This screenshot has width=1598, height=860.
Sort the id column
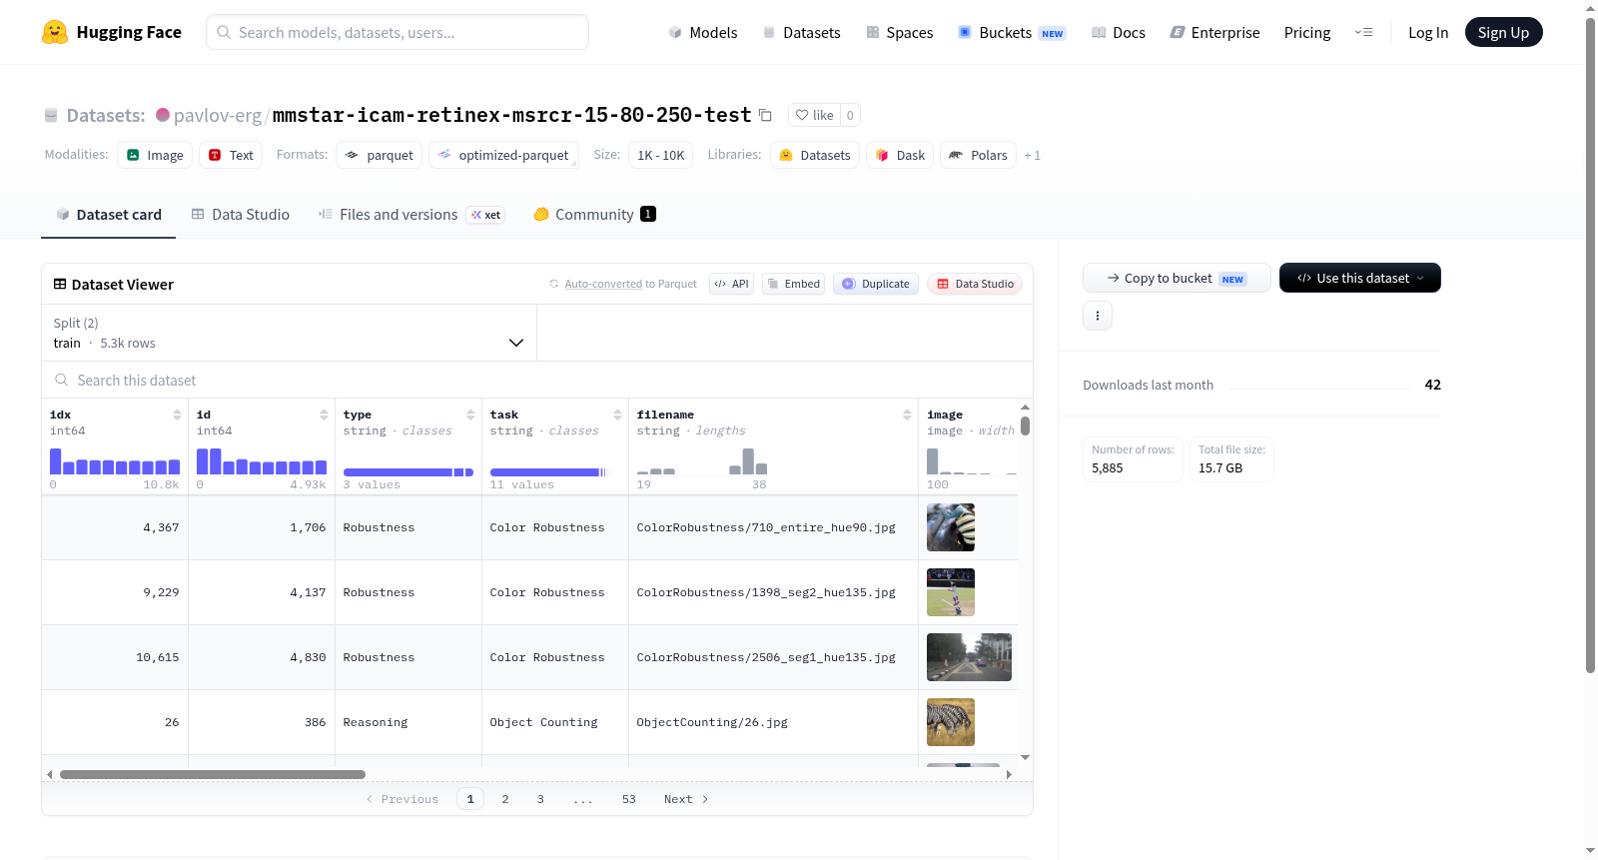point(324,415)
